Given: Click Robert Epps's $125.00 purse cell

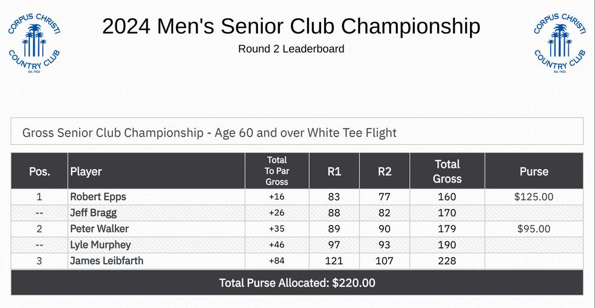Looking at the screenshot, I should (534, 196).
